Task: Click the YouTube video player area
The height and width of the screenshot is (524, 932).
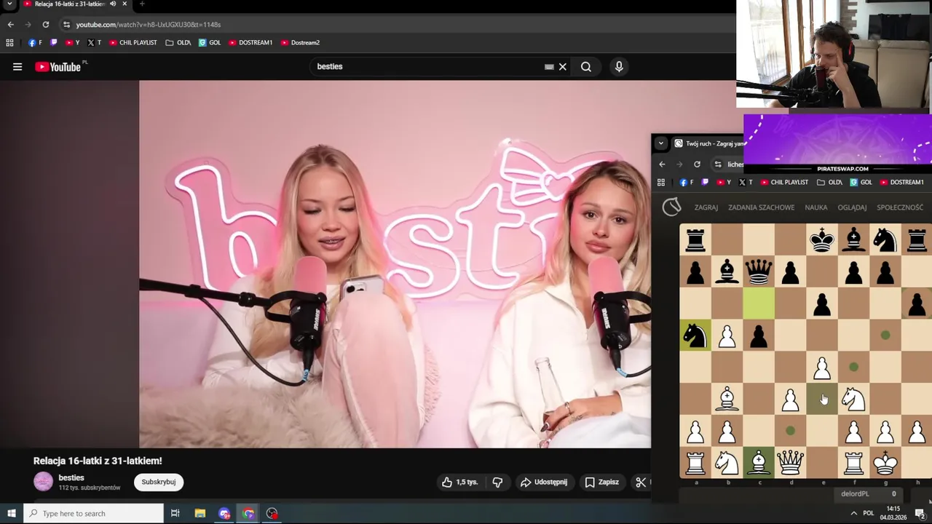Action: [x=395, y=264]
